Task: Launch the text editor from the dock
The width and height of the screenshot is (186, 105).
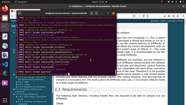Action: (5, 36)
